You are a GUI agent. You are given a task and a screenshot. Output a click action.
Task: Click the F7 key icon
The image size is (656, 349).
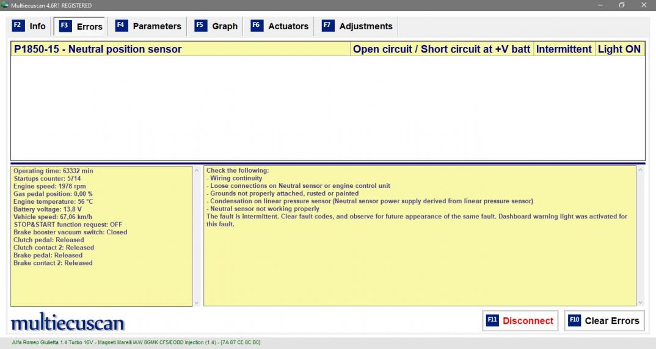tap(327, 26)
